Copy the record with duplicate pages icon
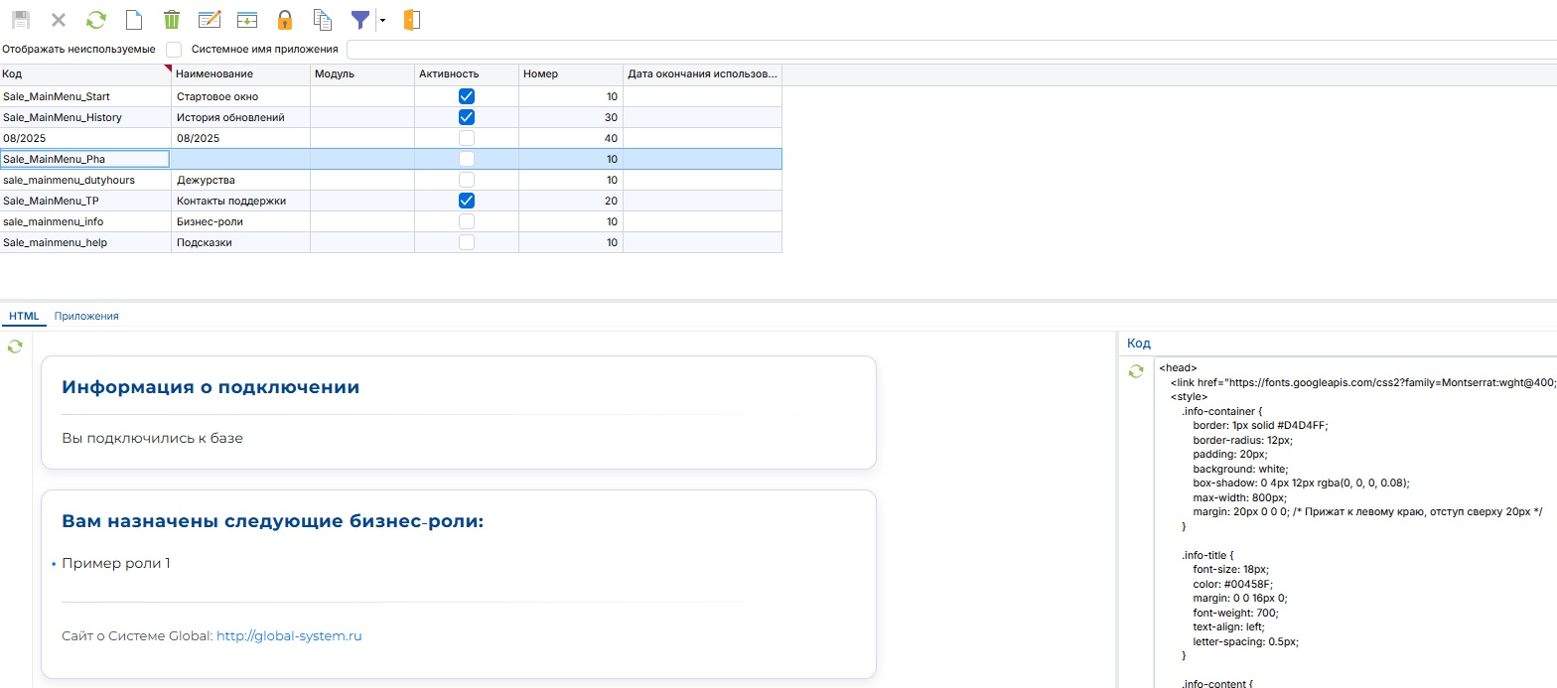The height and width of the screenshot is (688, 1557). point(323,20)
